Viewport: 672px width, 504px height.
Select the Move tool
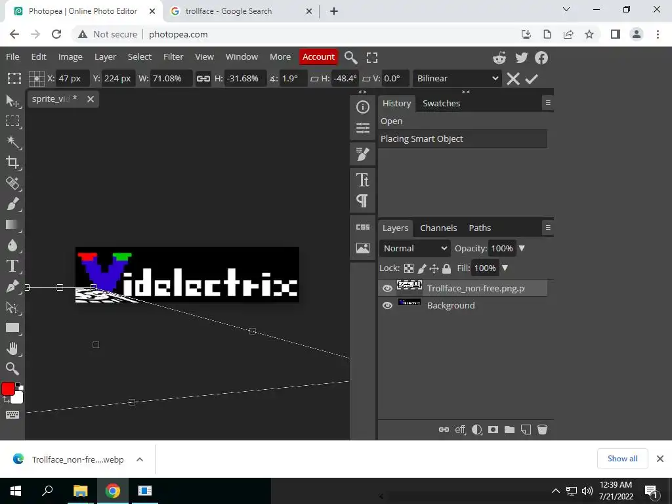[x=12, y=101]
